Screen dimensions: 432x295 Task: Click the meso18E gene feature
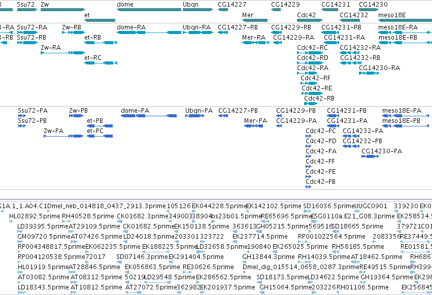tap(405, 20)
